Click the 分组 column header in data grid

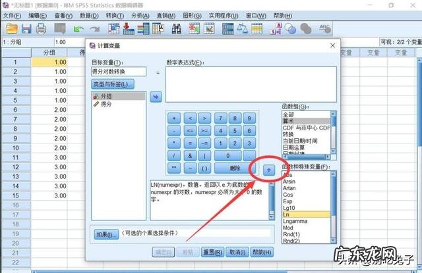click(49, 53)
